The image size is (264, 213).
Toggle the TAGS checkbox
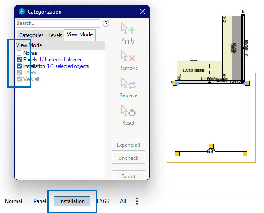click(x=20, y=73)
